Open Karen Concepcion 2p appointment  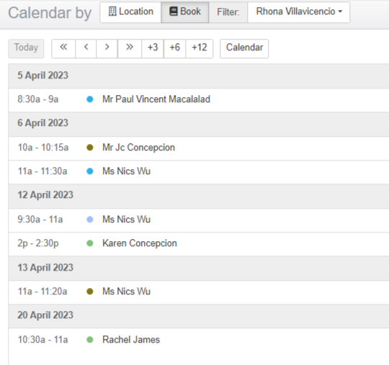point(199,243)
